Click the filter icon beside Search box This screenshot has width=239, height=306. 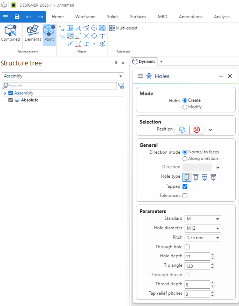121,86
